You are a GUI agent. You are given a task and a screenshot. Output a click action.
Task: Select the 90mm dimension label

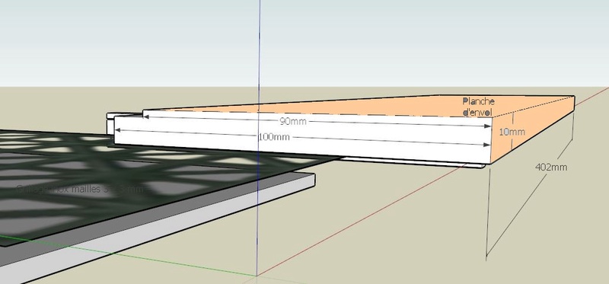coord(293,121)
